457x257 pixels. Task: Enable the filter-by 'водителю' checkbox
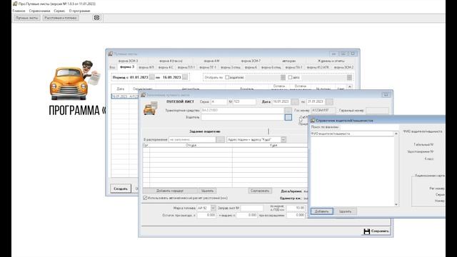[227, 78]
